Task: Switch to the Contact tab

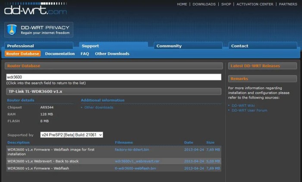Action: coord(263,46)
